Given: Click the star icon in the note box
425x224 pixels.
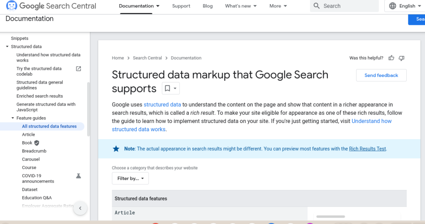Looking at the screenshot, I should tap(116, 149).
